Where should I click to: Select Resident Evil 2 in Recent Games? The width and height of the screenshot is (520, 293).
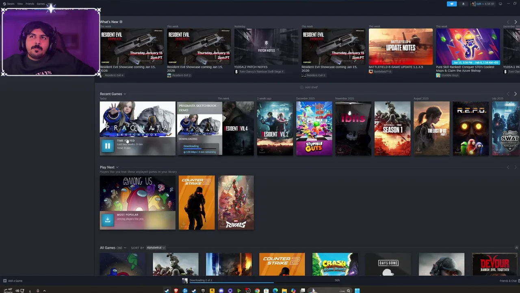pos(275,129)
